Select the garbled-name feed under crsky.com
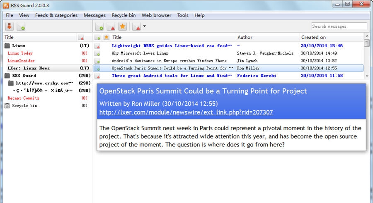This screenshot has height=203, width=373. click(x=43, y=91)
